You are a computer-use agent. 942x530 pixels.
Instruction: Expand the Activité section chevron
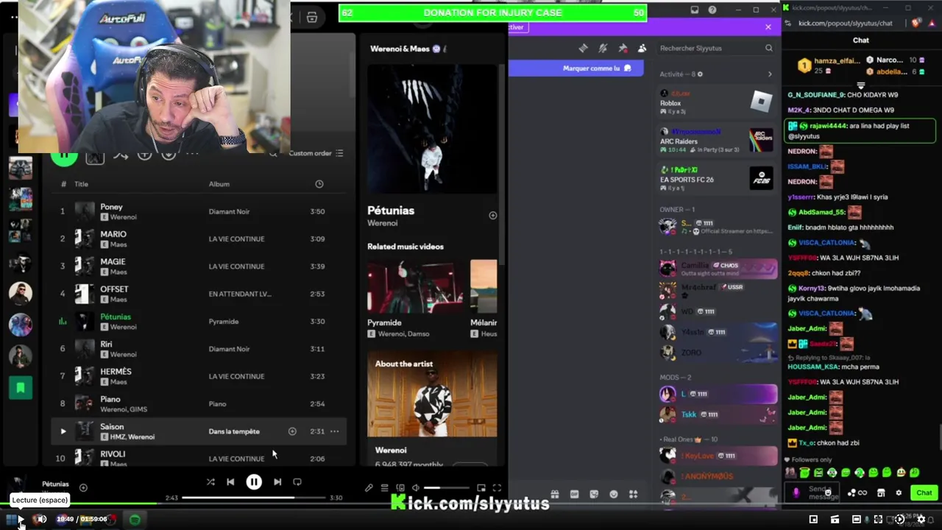click(x=770, y=74)
